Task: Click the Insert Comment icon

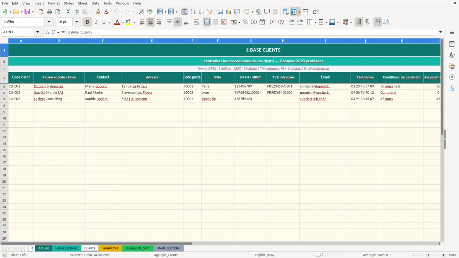Action: [x=267, y=12]
